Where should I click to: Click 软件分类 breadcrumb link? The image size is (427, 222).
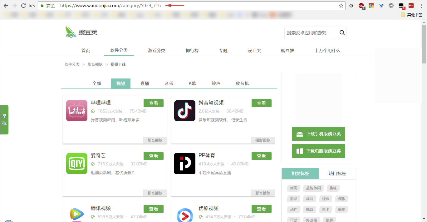(72, 64)
